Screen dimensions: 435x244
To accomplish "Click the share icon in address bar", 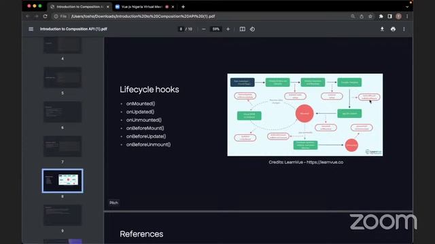I will (x=362, y=16).
